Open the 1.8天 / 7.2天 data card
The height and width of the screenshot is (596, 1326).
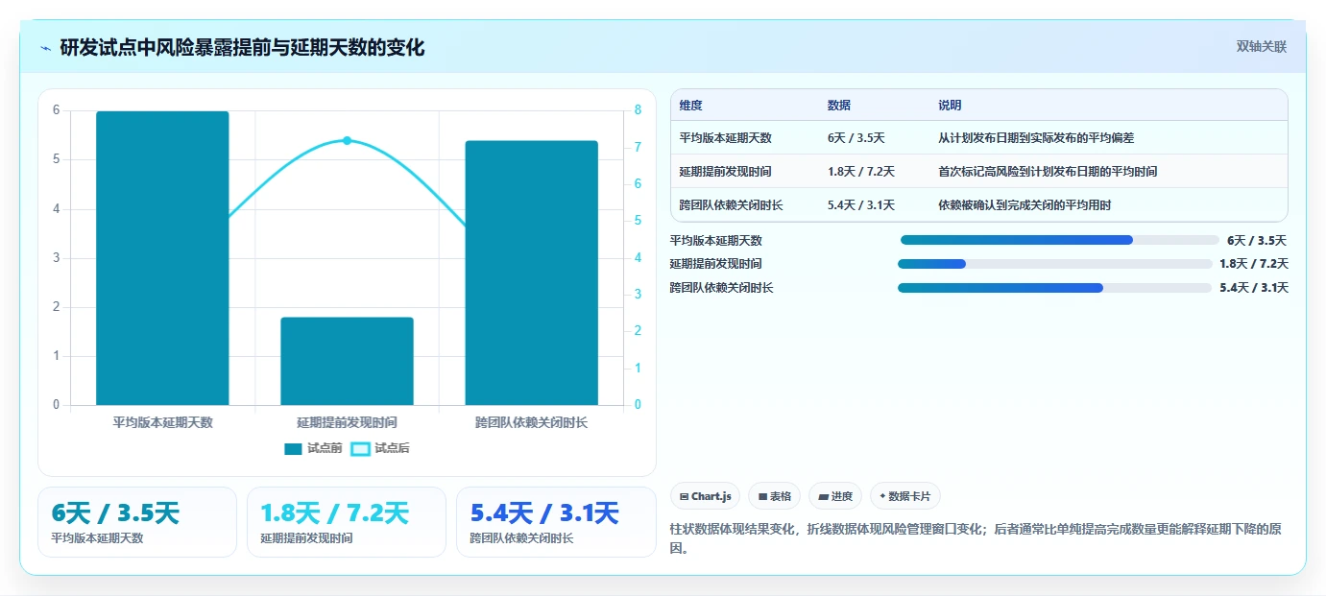[347, 522]
